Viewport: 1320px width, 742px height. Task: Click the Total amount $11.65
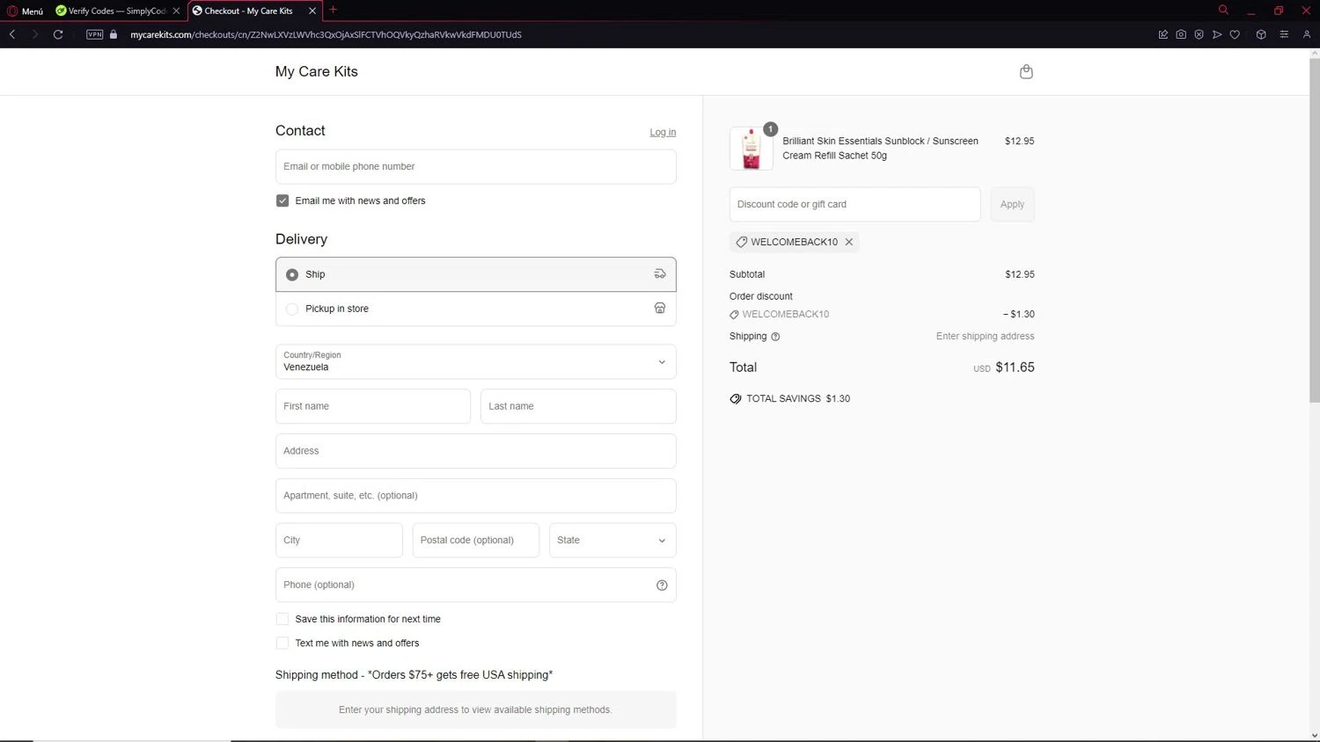pos(1015,367)
